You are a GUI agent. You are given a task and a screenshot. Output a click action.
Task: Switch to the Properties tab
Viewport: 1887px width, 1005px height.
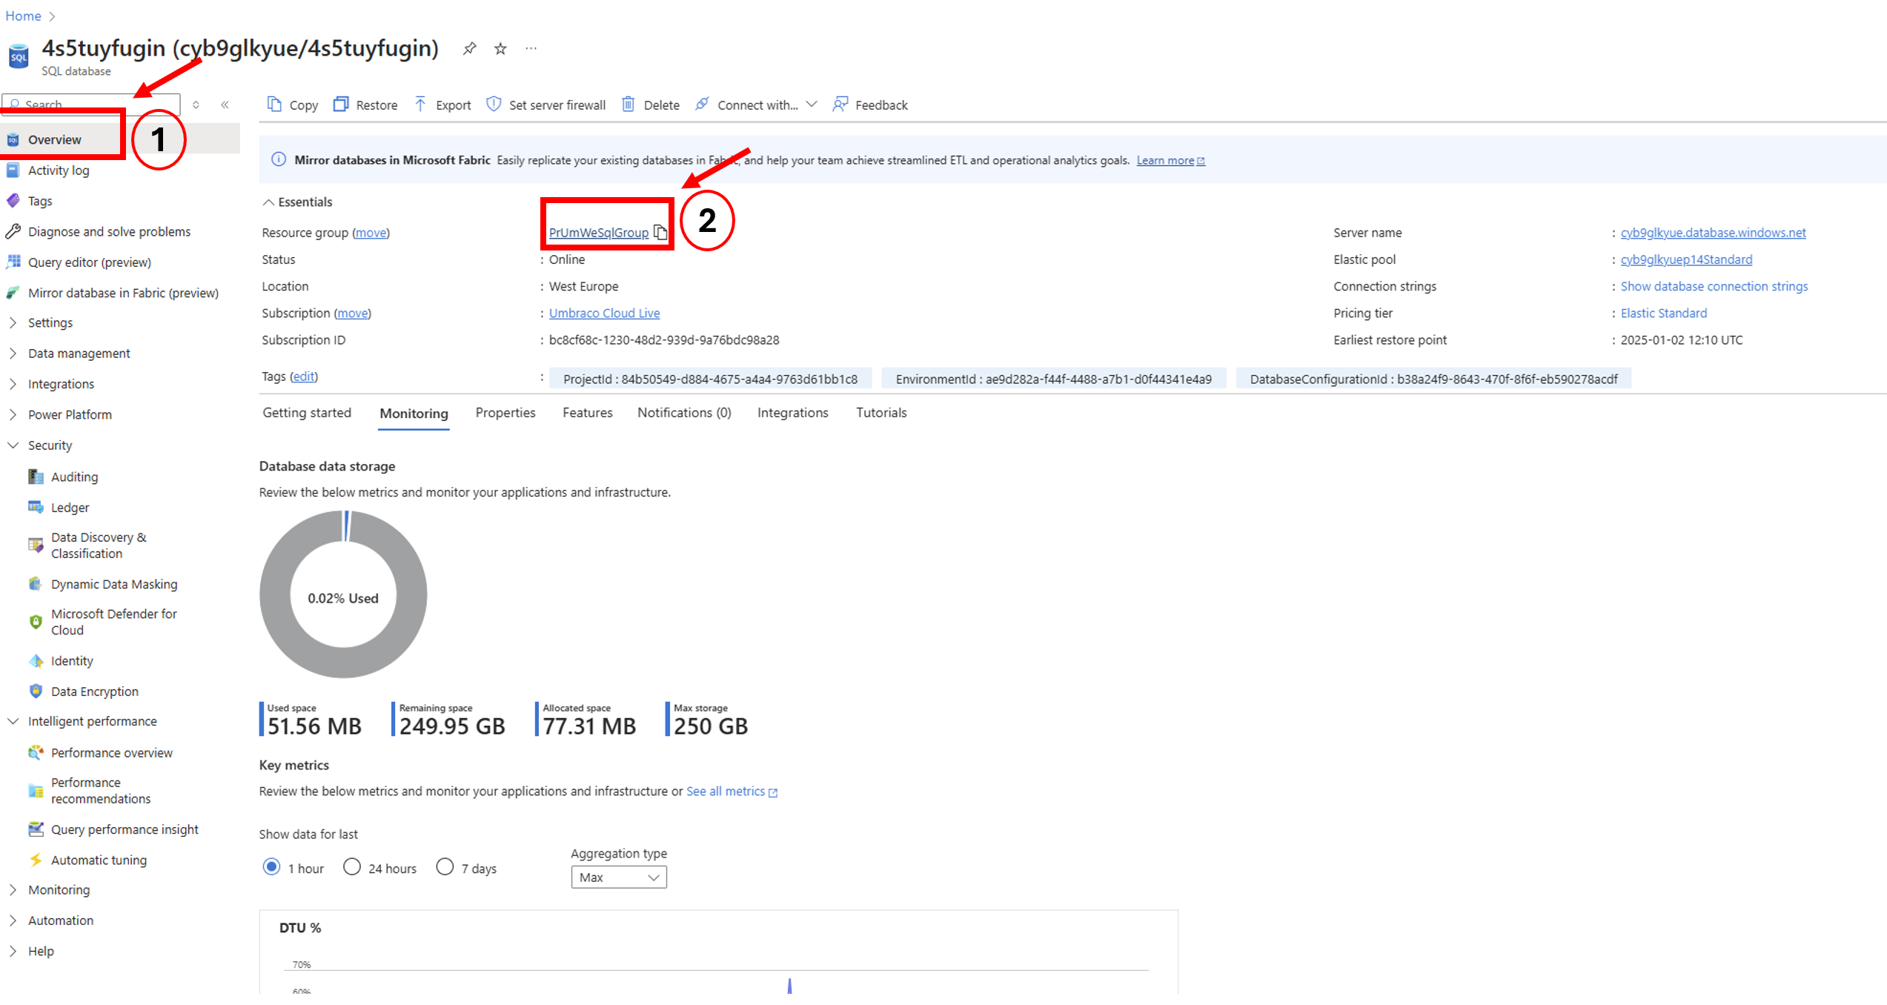click(505, 413)
